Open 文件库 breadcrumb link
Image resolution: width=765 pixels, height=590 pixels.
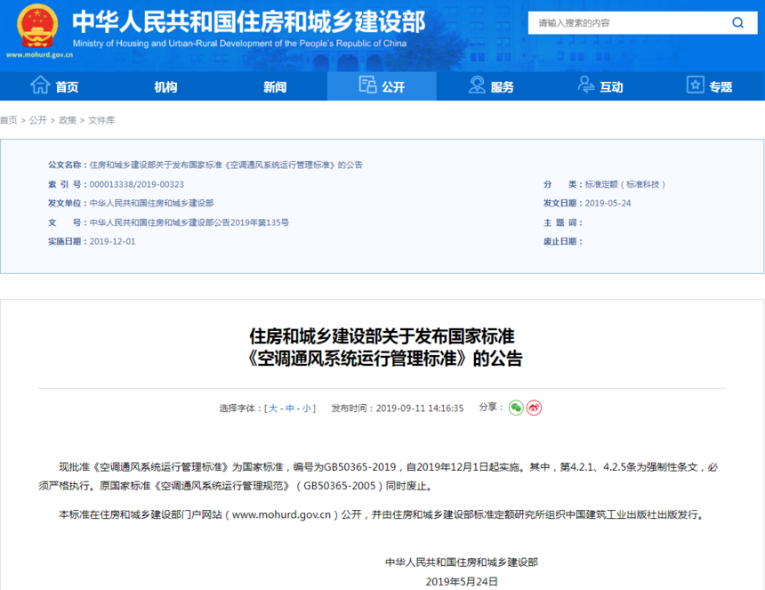coord(101,120)
